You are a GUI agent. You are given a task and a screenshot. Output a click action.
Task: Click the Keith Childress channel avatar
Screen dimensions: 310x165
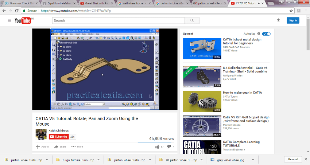pyautogui.click(x=41, y=134)
